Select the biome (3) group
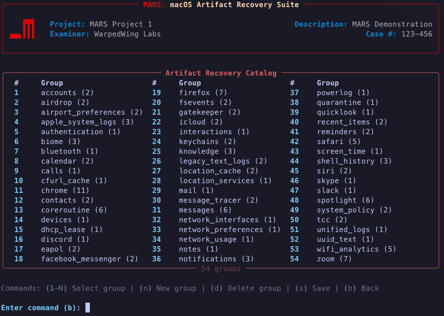This screenshot has width=444, height=316. pyautogui.click(x=61, y=141)
